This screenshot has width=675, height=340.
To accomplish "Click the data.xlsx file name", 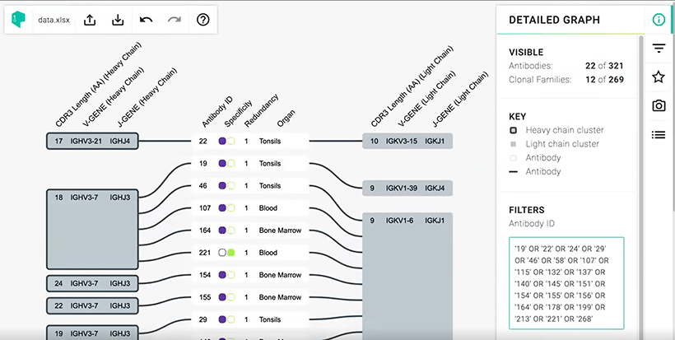I will pos(53,20).
